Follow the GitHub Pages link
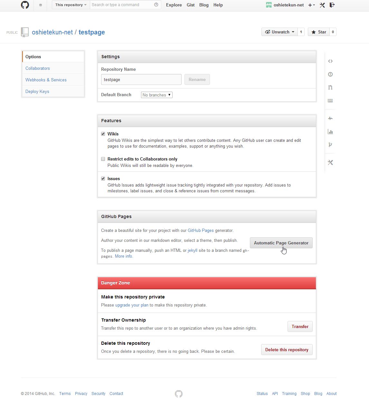This screenshot has width=369, height=403. click(x=201, y=230)
